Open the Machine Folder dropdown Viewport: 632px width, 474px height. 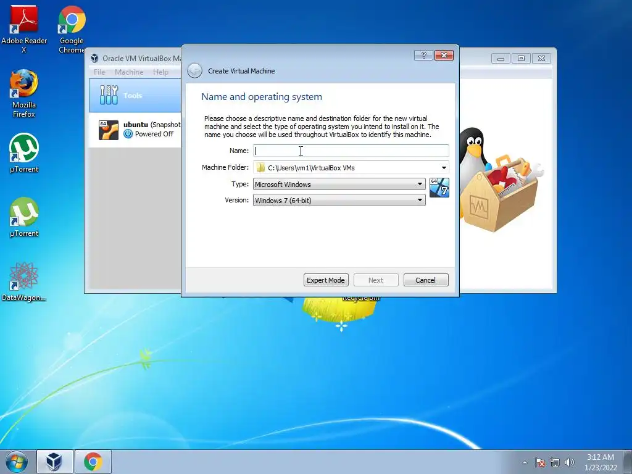tap(444, 168)
